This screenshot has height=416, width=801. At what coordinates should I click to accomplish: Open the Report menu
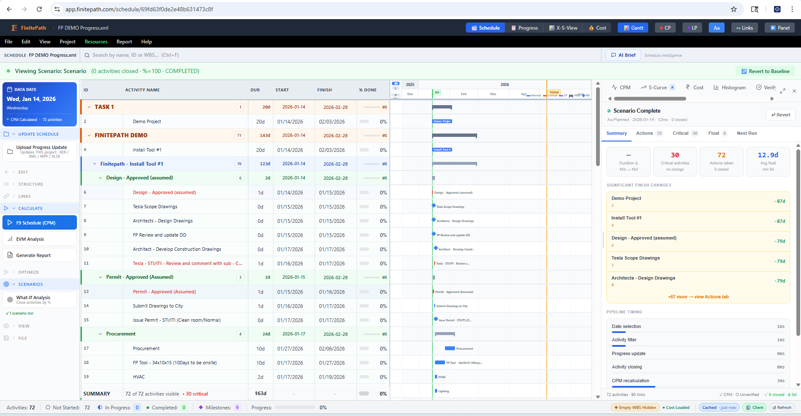(124, 42)
